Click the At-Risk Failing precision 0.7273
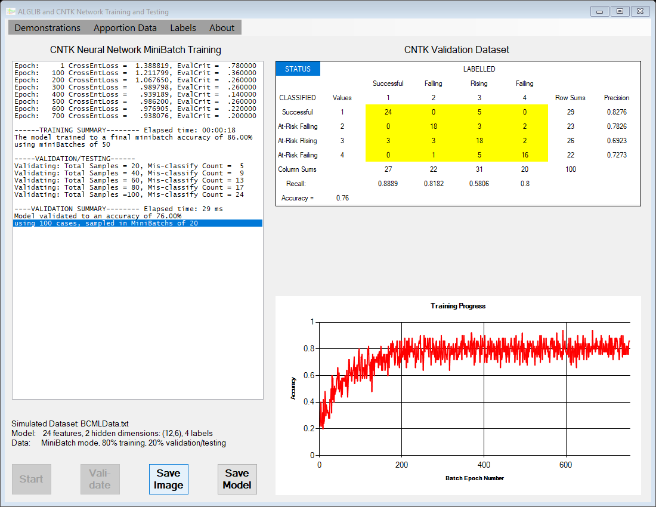 pyautogui.click(x=617, y=154)
